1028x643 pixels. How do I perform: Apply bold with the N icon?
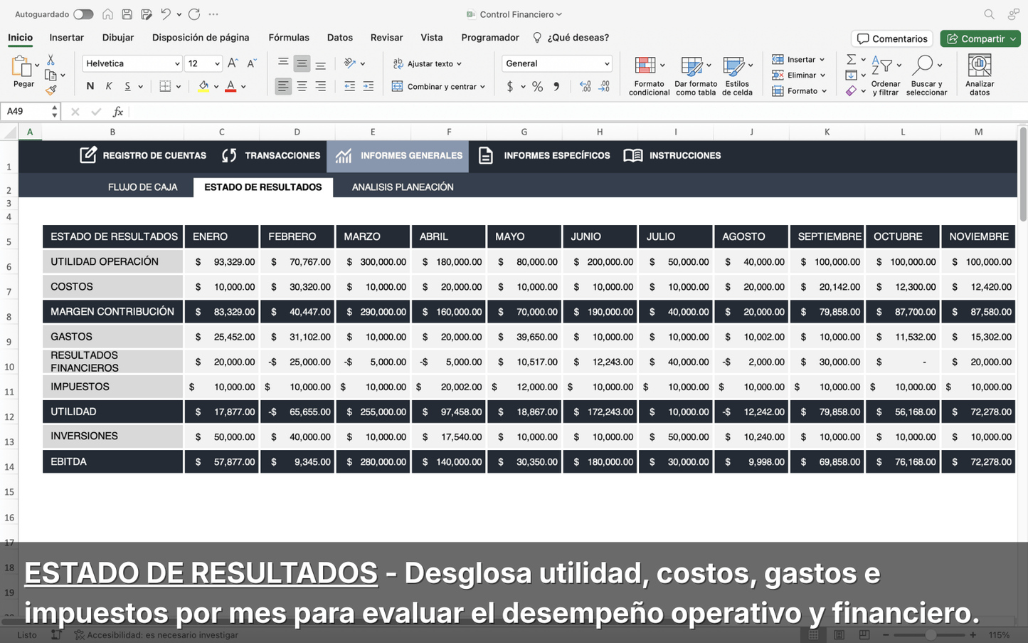tap(89, 85)
